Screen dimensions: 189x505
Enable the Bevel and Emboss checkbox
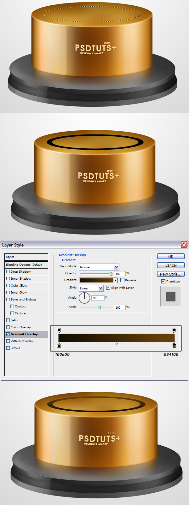click(8, 299)
